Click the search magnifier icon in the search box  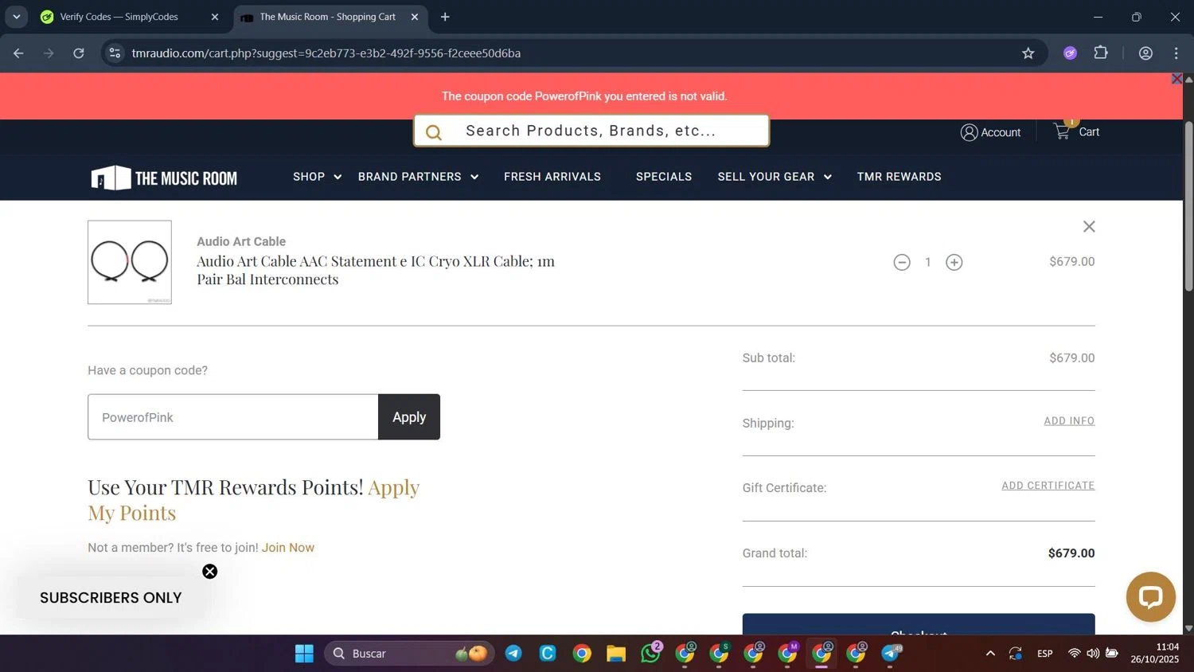[x=434, y=132]
